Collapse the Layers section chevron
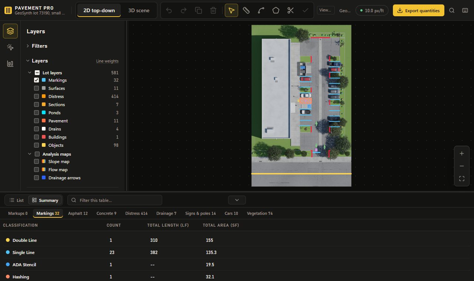The image size is (474, 281). coord(28,61)
